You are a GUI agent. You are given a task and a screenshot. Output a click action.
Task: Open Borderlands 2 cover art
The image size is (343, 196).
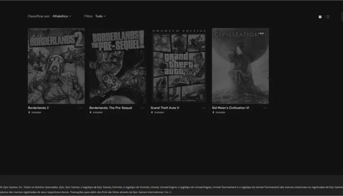click(x=56, y=66)
